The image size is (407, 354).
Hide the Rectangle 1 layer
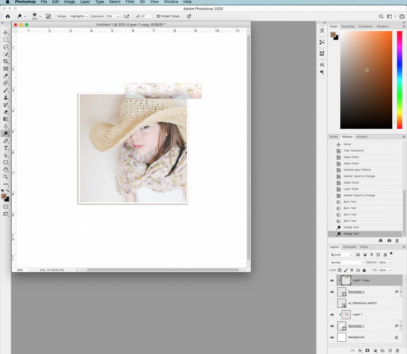(x=332, y=326)
